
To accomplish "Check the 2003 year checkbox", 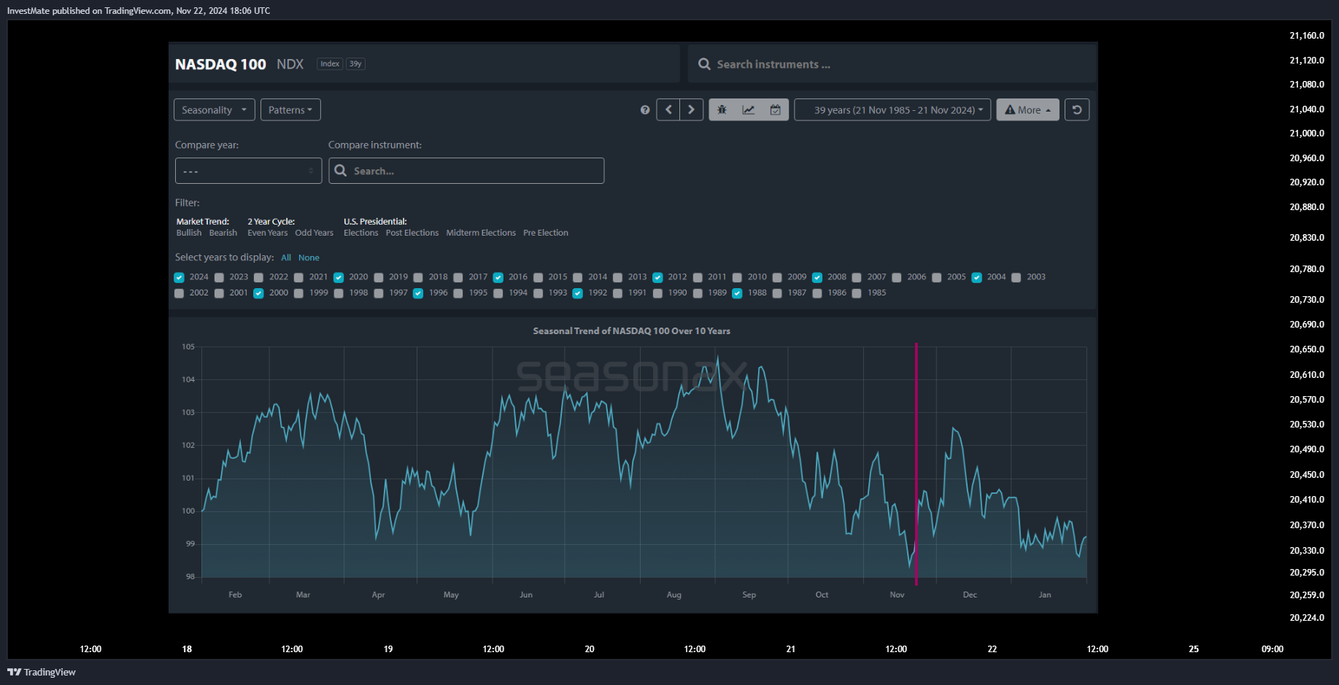I will (x=1016, y=277).
